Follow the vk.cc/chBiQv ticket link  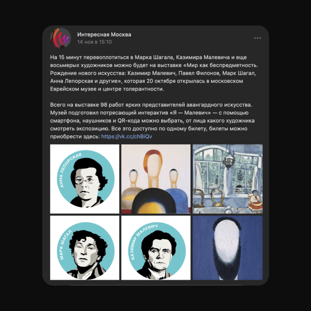tap(127, 137)
